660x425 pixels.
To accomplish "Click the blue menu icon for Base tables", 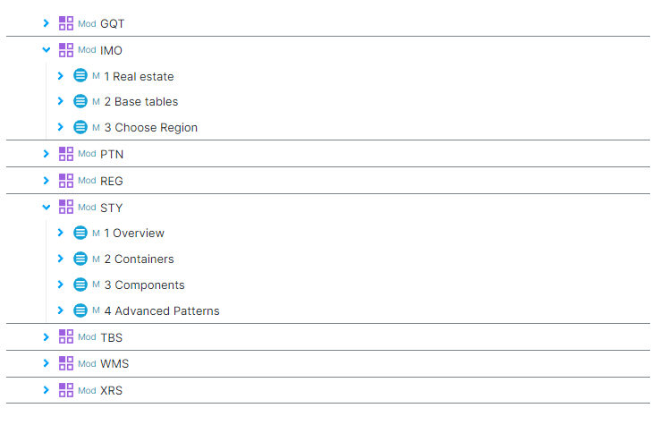I will tap(80, 101).
